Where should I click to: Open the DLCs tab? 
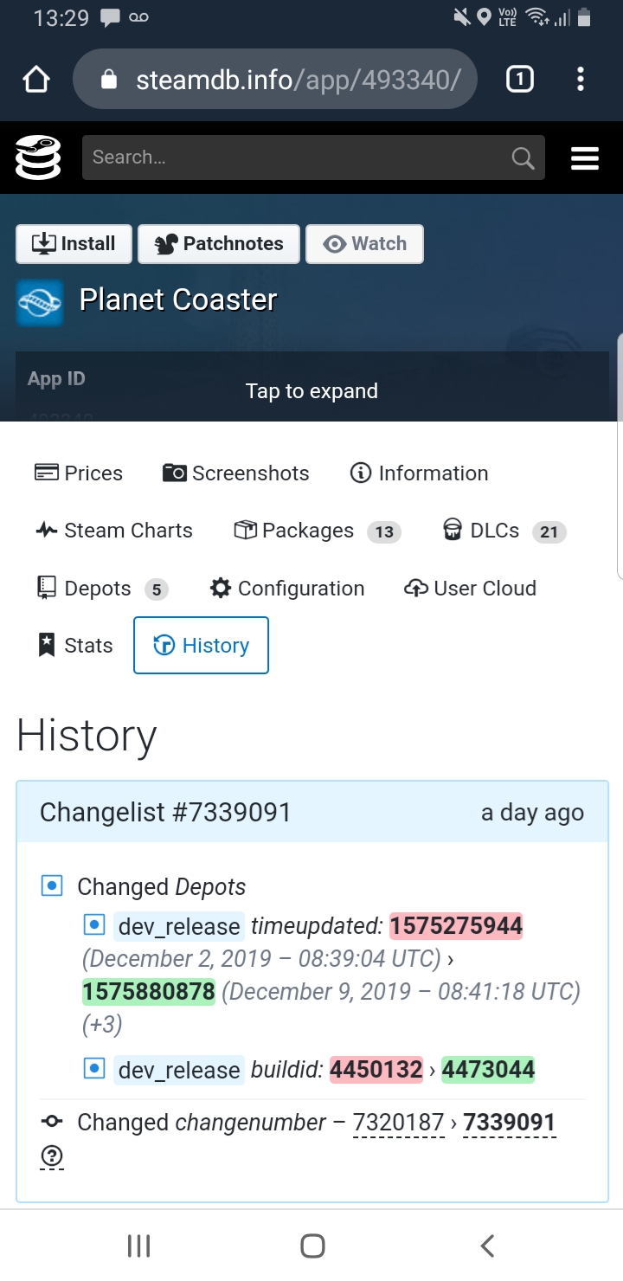click(x=503, y=531)
